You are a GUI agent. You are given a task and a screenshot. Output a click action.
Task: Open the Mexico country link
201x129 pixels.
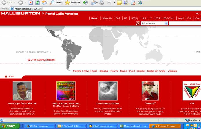[x=124, y=71]
